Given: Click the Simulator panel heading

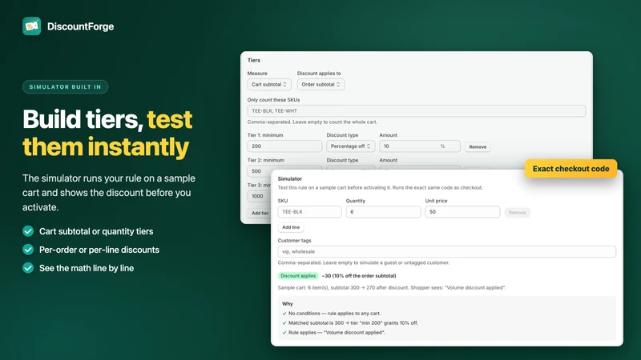Looking at the screenshot, I should coord(289,178).
